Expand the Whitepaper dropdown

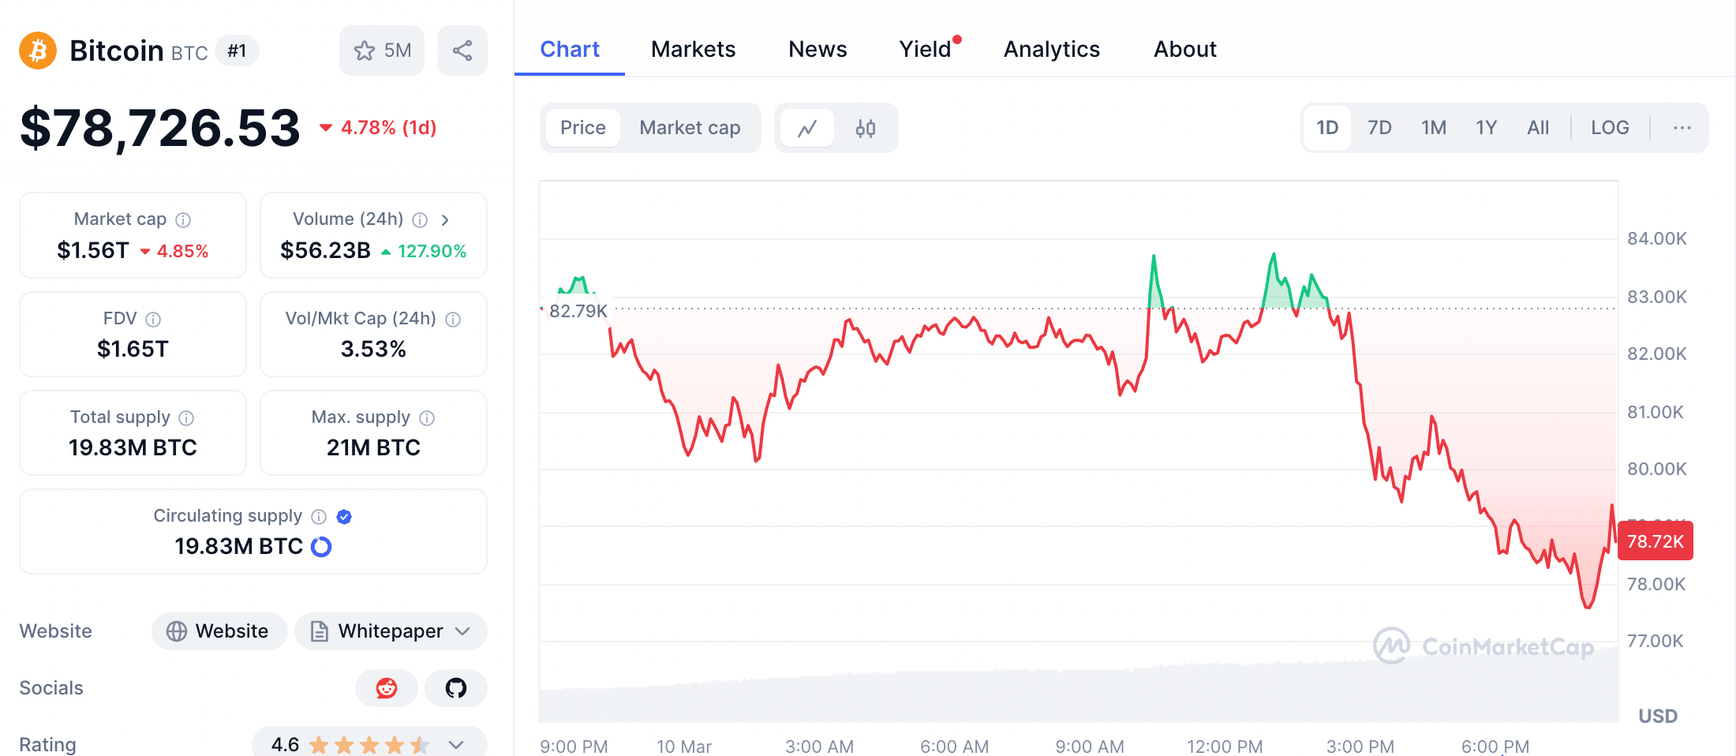[463, 631]
